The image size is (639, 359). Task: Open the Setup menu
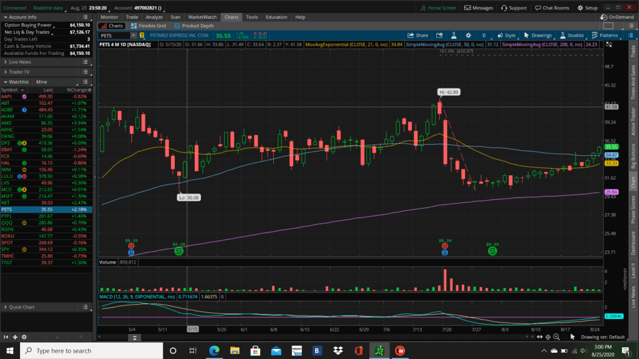tap(587, 8)
